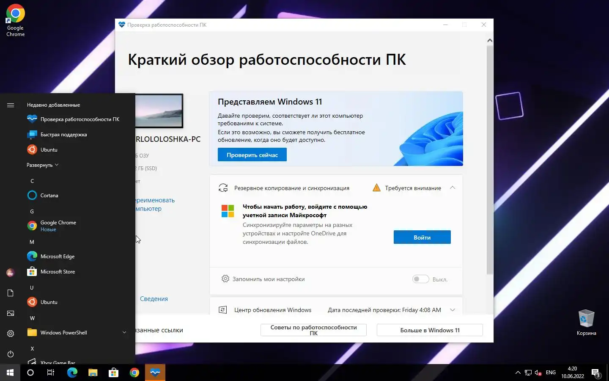Open Советы по работоспособности ПК
Image resolution: width=609 pixels, height=381 pixels.
[313, 330]
